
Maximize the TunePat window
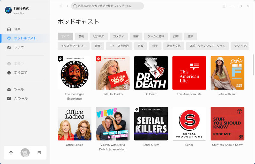pos(240,6)
